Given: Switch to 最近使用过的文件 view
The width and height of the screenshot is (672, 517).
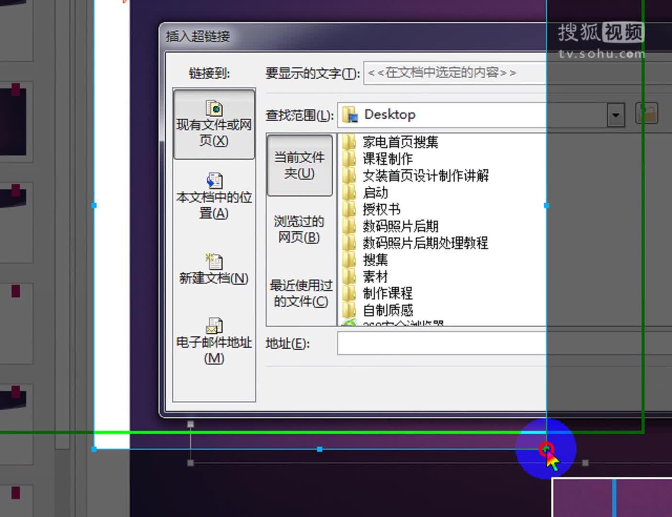Looking at the screenshot, I should coord(300,293).
